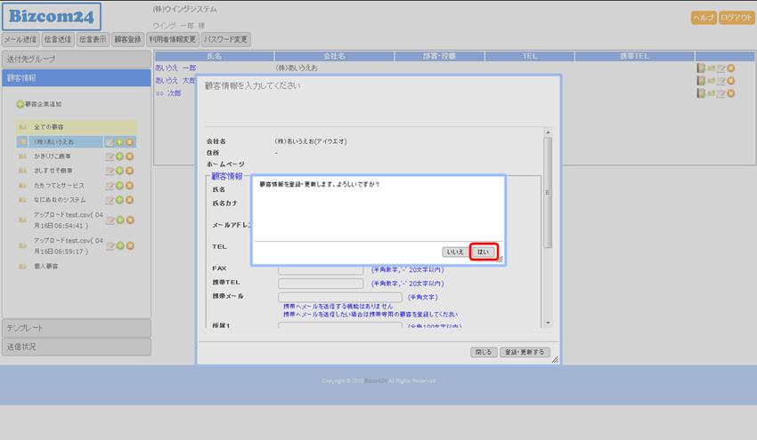Click the address book icon in the first customer row
This screenshot has height=440, width=757.
[702, 68]
